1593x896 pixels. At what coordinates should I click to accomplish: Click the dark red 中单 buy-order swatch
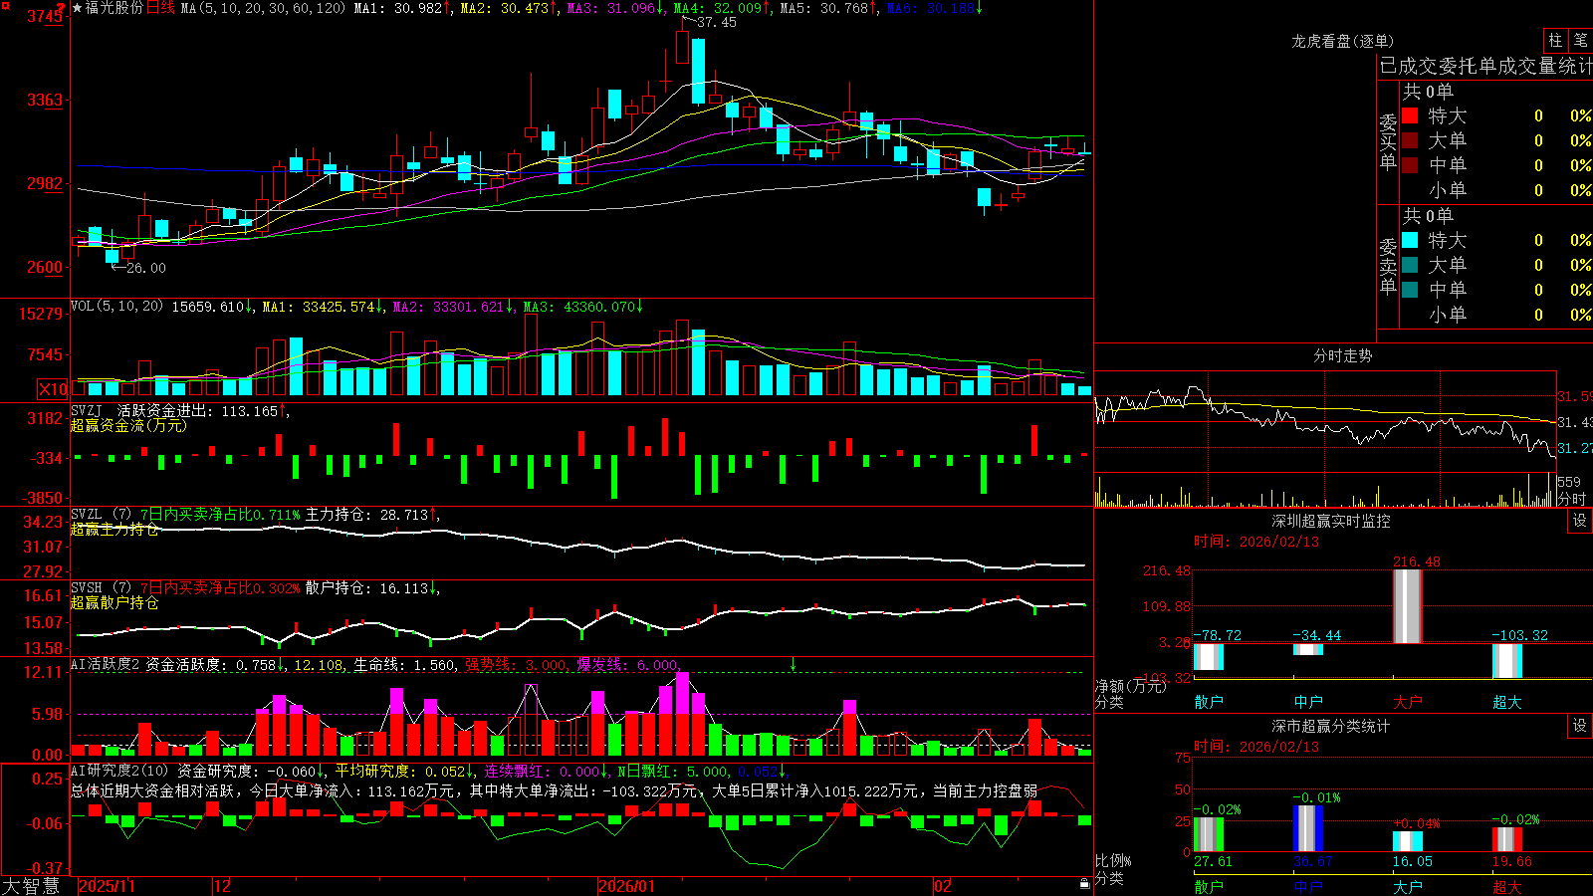(x=1410, y=165)
